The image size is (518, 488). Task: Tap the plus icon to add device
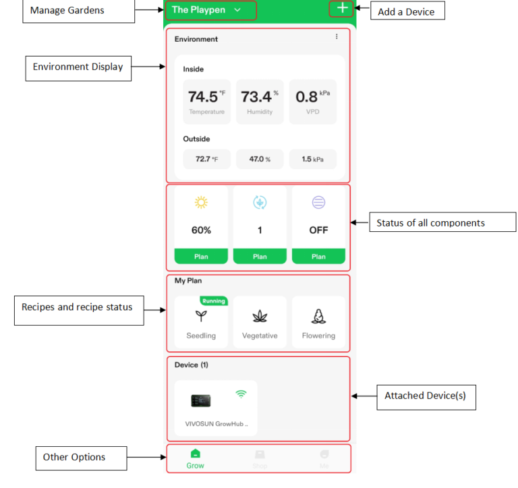coord(343,9)
